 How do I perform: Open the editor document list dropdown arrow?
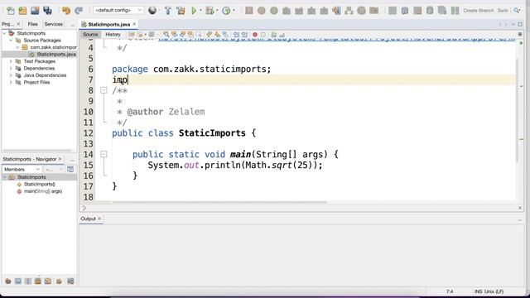513,24
